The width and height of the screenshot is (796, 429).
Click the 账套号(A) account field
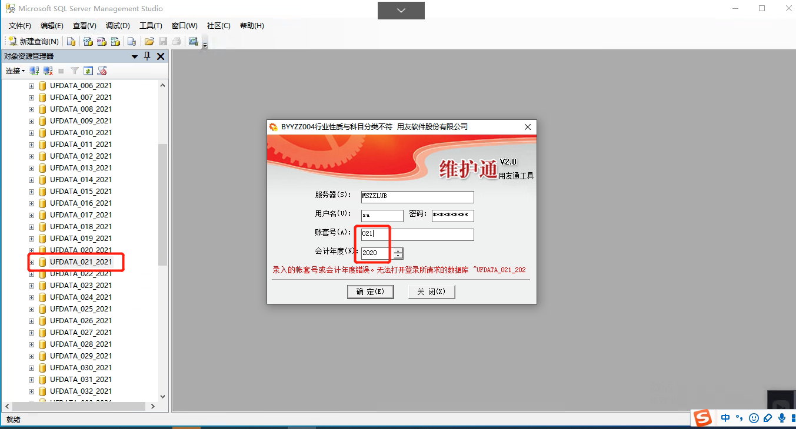click(417, 234)
